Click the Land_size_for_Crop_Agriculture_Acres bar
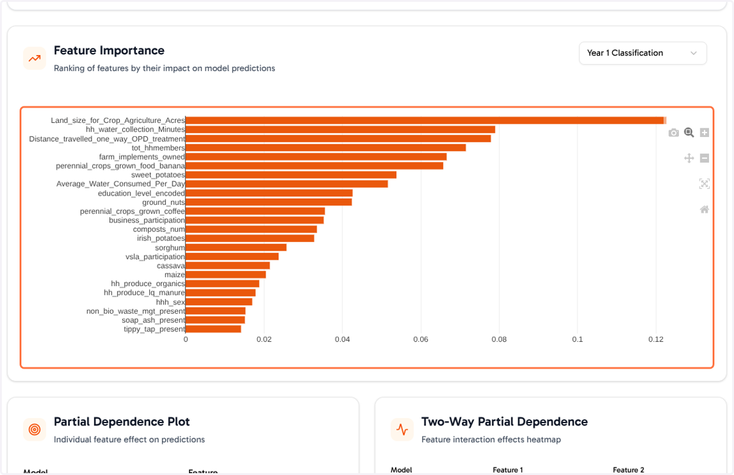 [x=426, y=120]
